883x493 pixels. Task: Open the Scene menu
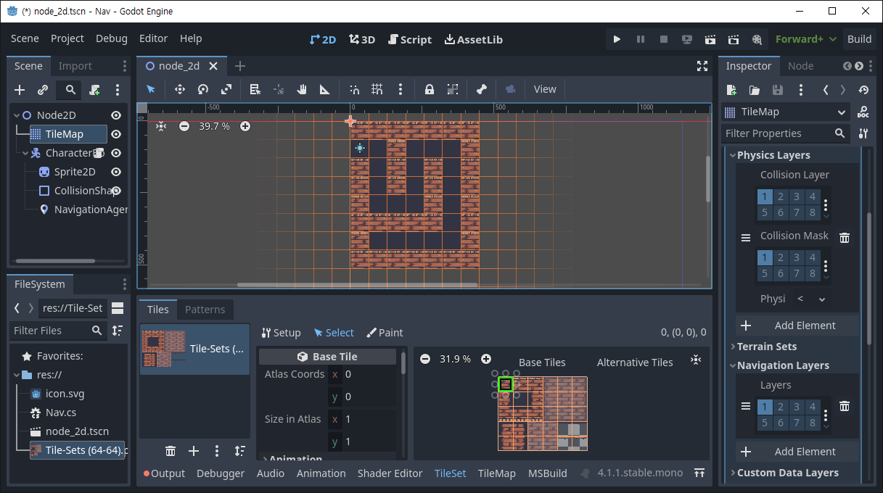[x=25, y=38]
